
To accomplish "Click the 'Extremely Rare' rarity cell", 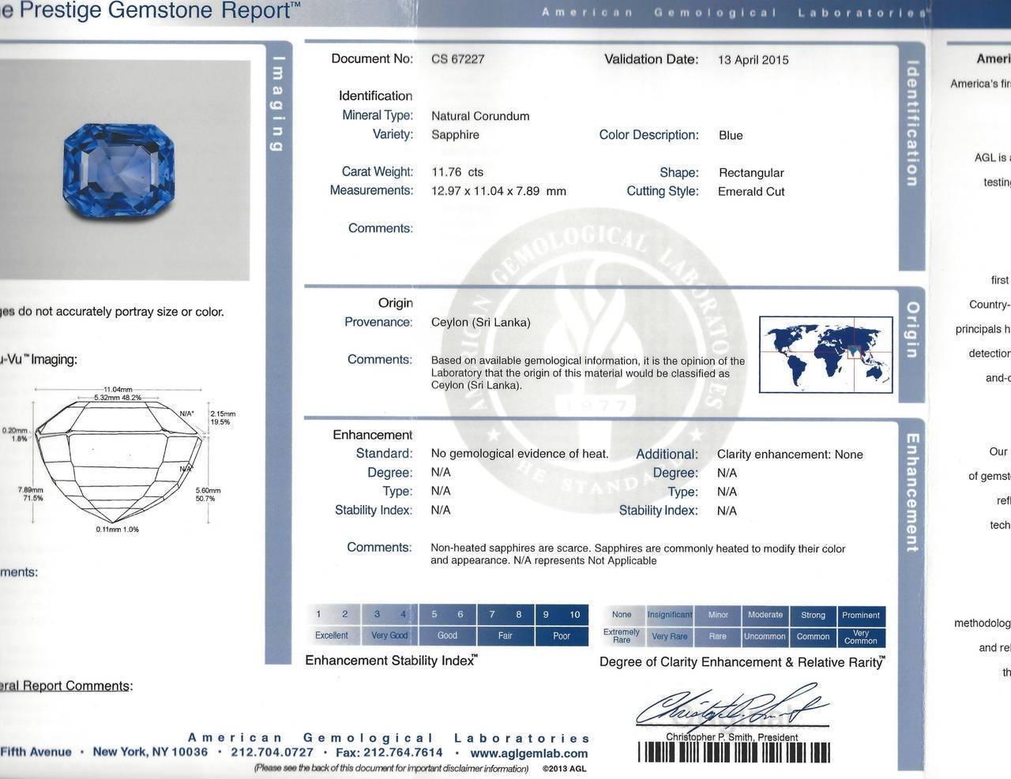I will (622, 636).
